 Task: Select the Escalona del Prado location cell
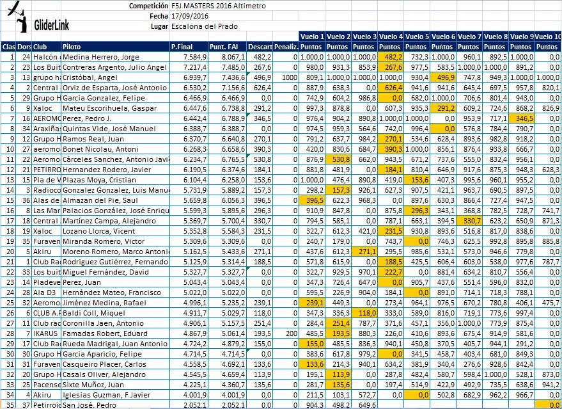click(x=203, y=26)
